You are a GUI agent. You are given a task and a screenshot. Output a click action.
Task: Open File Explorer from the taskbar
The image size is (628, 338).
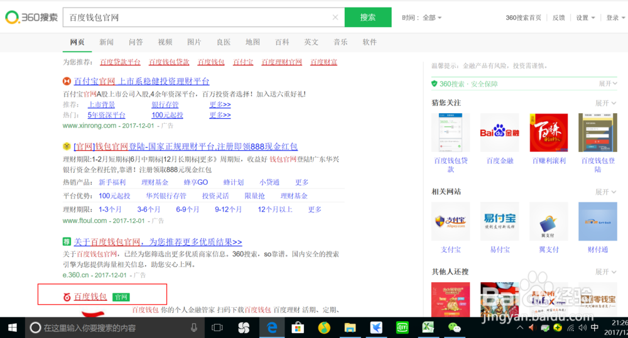(350, 327)
